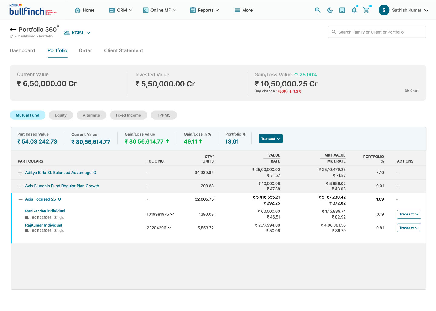Viewport: 436px width, 311px height.
Task: Click 3M Chart label
Action: pos(412,91)
